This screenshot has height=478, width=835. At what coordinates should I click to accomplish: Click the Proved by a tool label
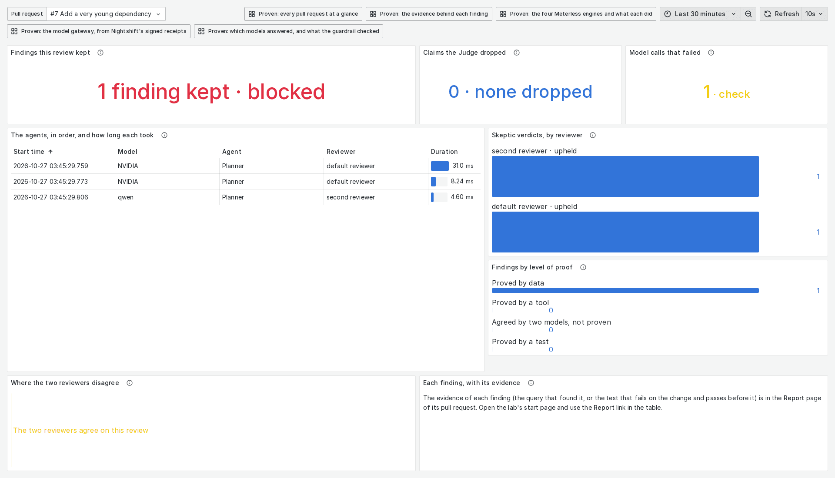(x=520, y=303)
